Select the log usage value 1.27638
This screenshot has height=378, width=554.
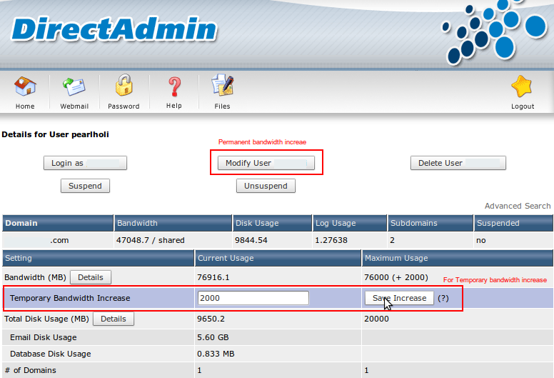[331, 240]
